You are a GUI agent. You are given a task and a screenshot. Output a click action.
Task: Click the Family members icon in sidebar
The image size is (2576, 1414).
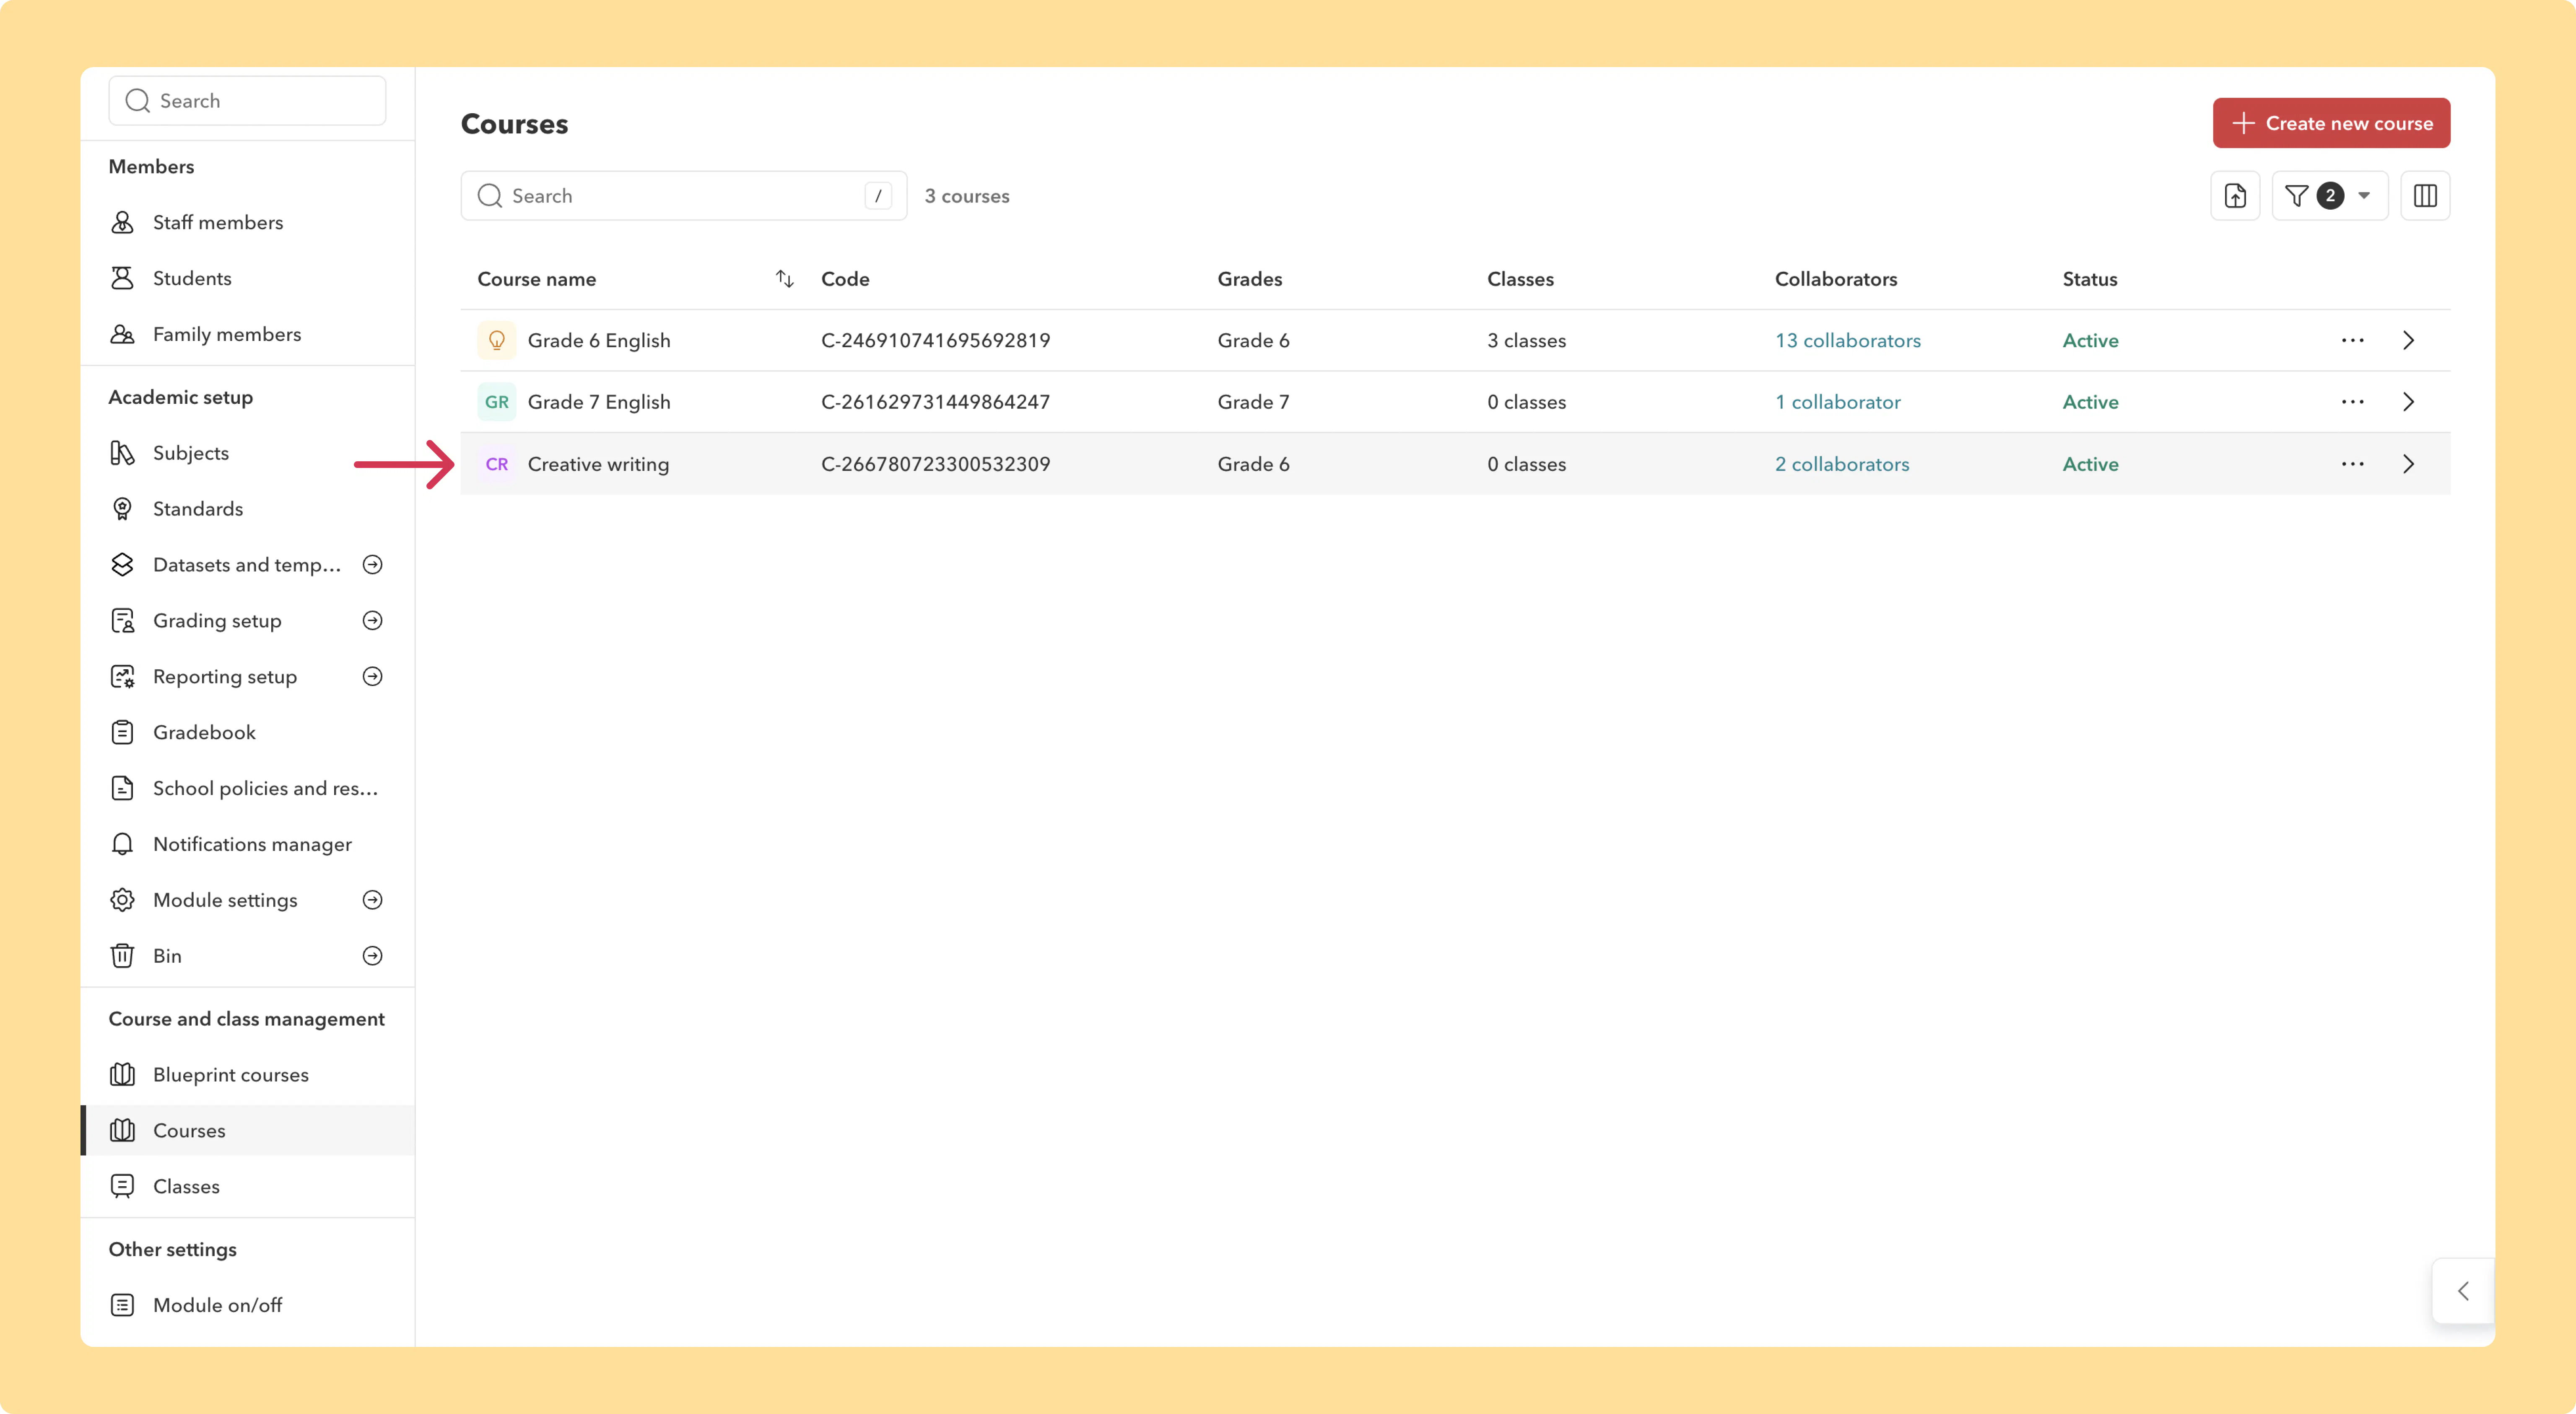122,334
